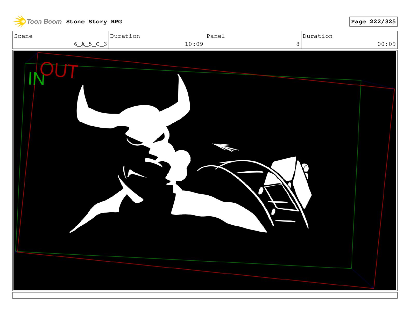Click the Toon Boom logo
Viewport: 410px width, 317px height.
pyautogui.click(x=37, y=21)
